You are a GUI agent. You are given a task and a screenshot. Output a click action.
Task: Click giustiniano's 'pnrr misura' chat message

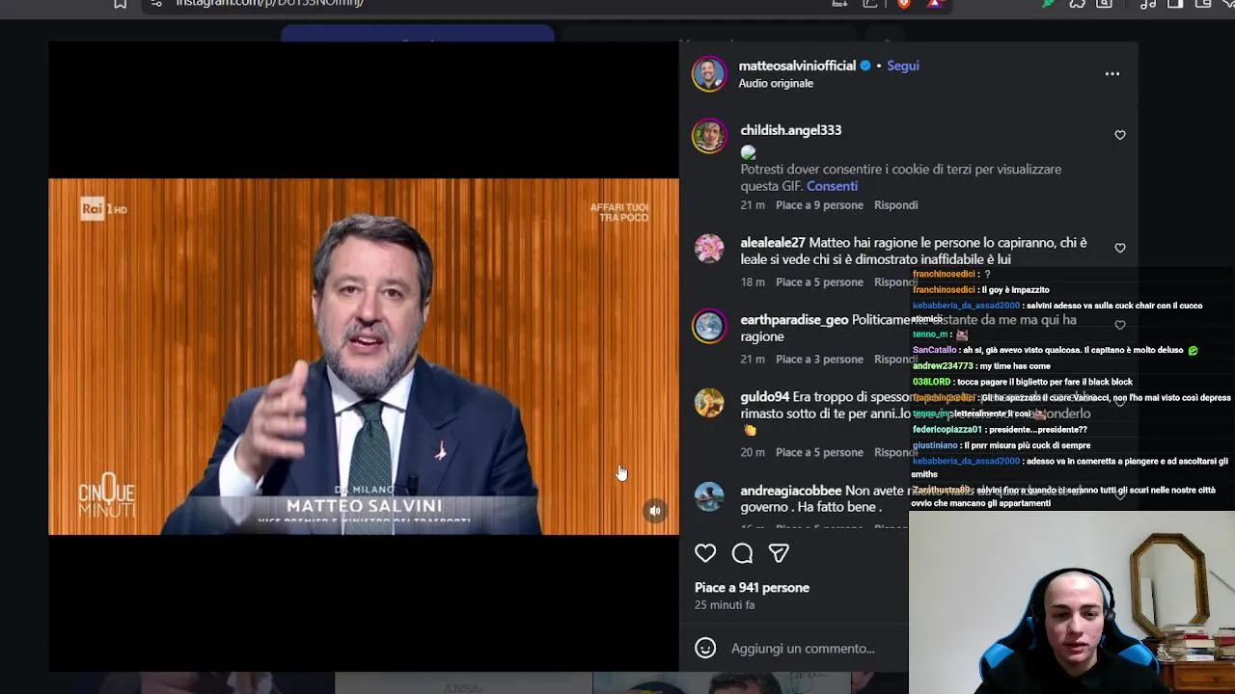click(x=1002, y=445)
